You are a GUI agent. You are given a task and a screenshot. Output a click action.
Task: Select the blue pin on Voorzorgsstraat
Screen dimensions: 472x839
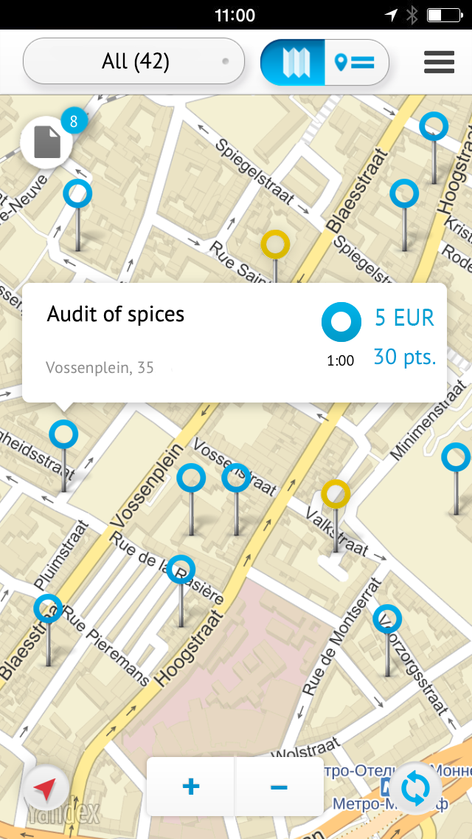click(x=387, y=619)
